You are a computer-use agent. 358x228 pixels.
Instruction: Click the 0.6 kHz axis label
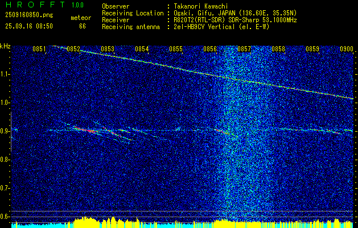pos(4,217)
